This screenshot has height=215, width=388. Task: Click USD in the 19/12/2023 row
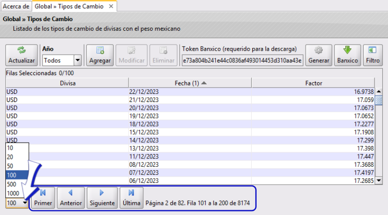12,116
